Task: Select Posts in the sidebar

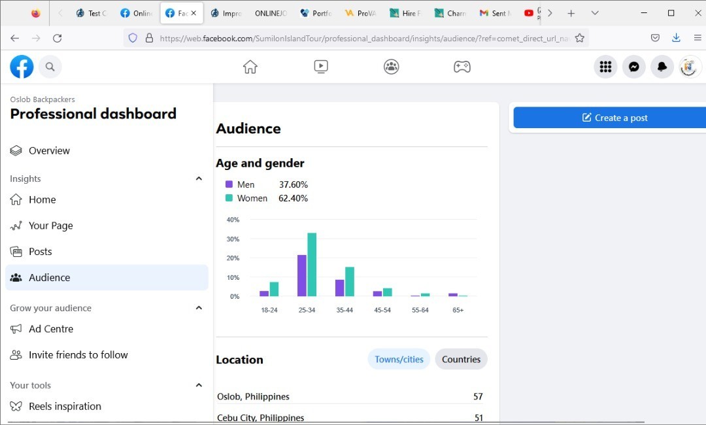Action: (107, 252)
